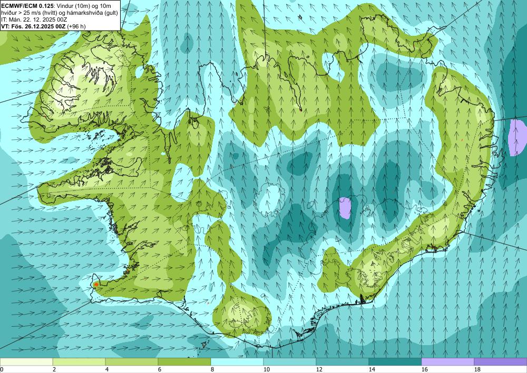Click the title line 'ECMWF/ECM 0.125: Vindur (10m)'

point(56,5)
